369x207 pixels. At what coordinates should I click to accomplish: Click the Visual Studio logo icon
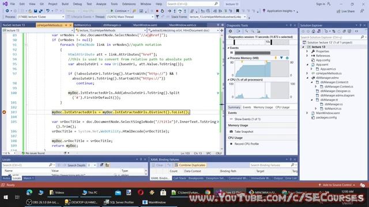click(x=5, y=4)
